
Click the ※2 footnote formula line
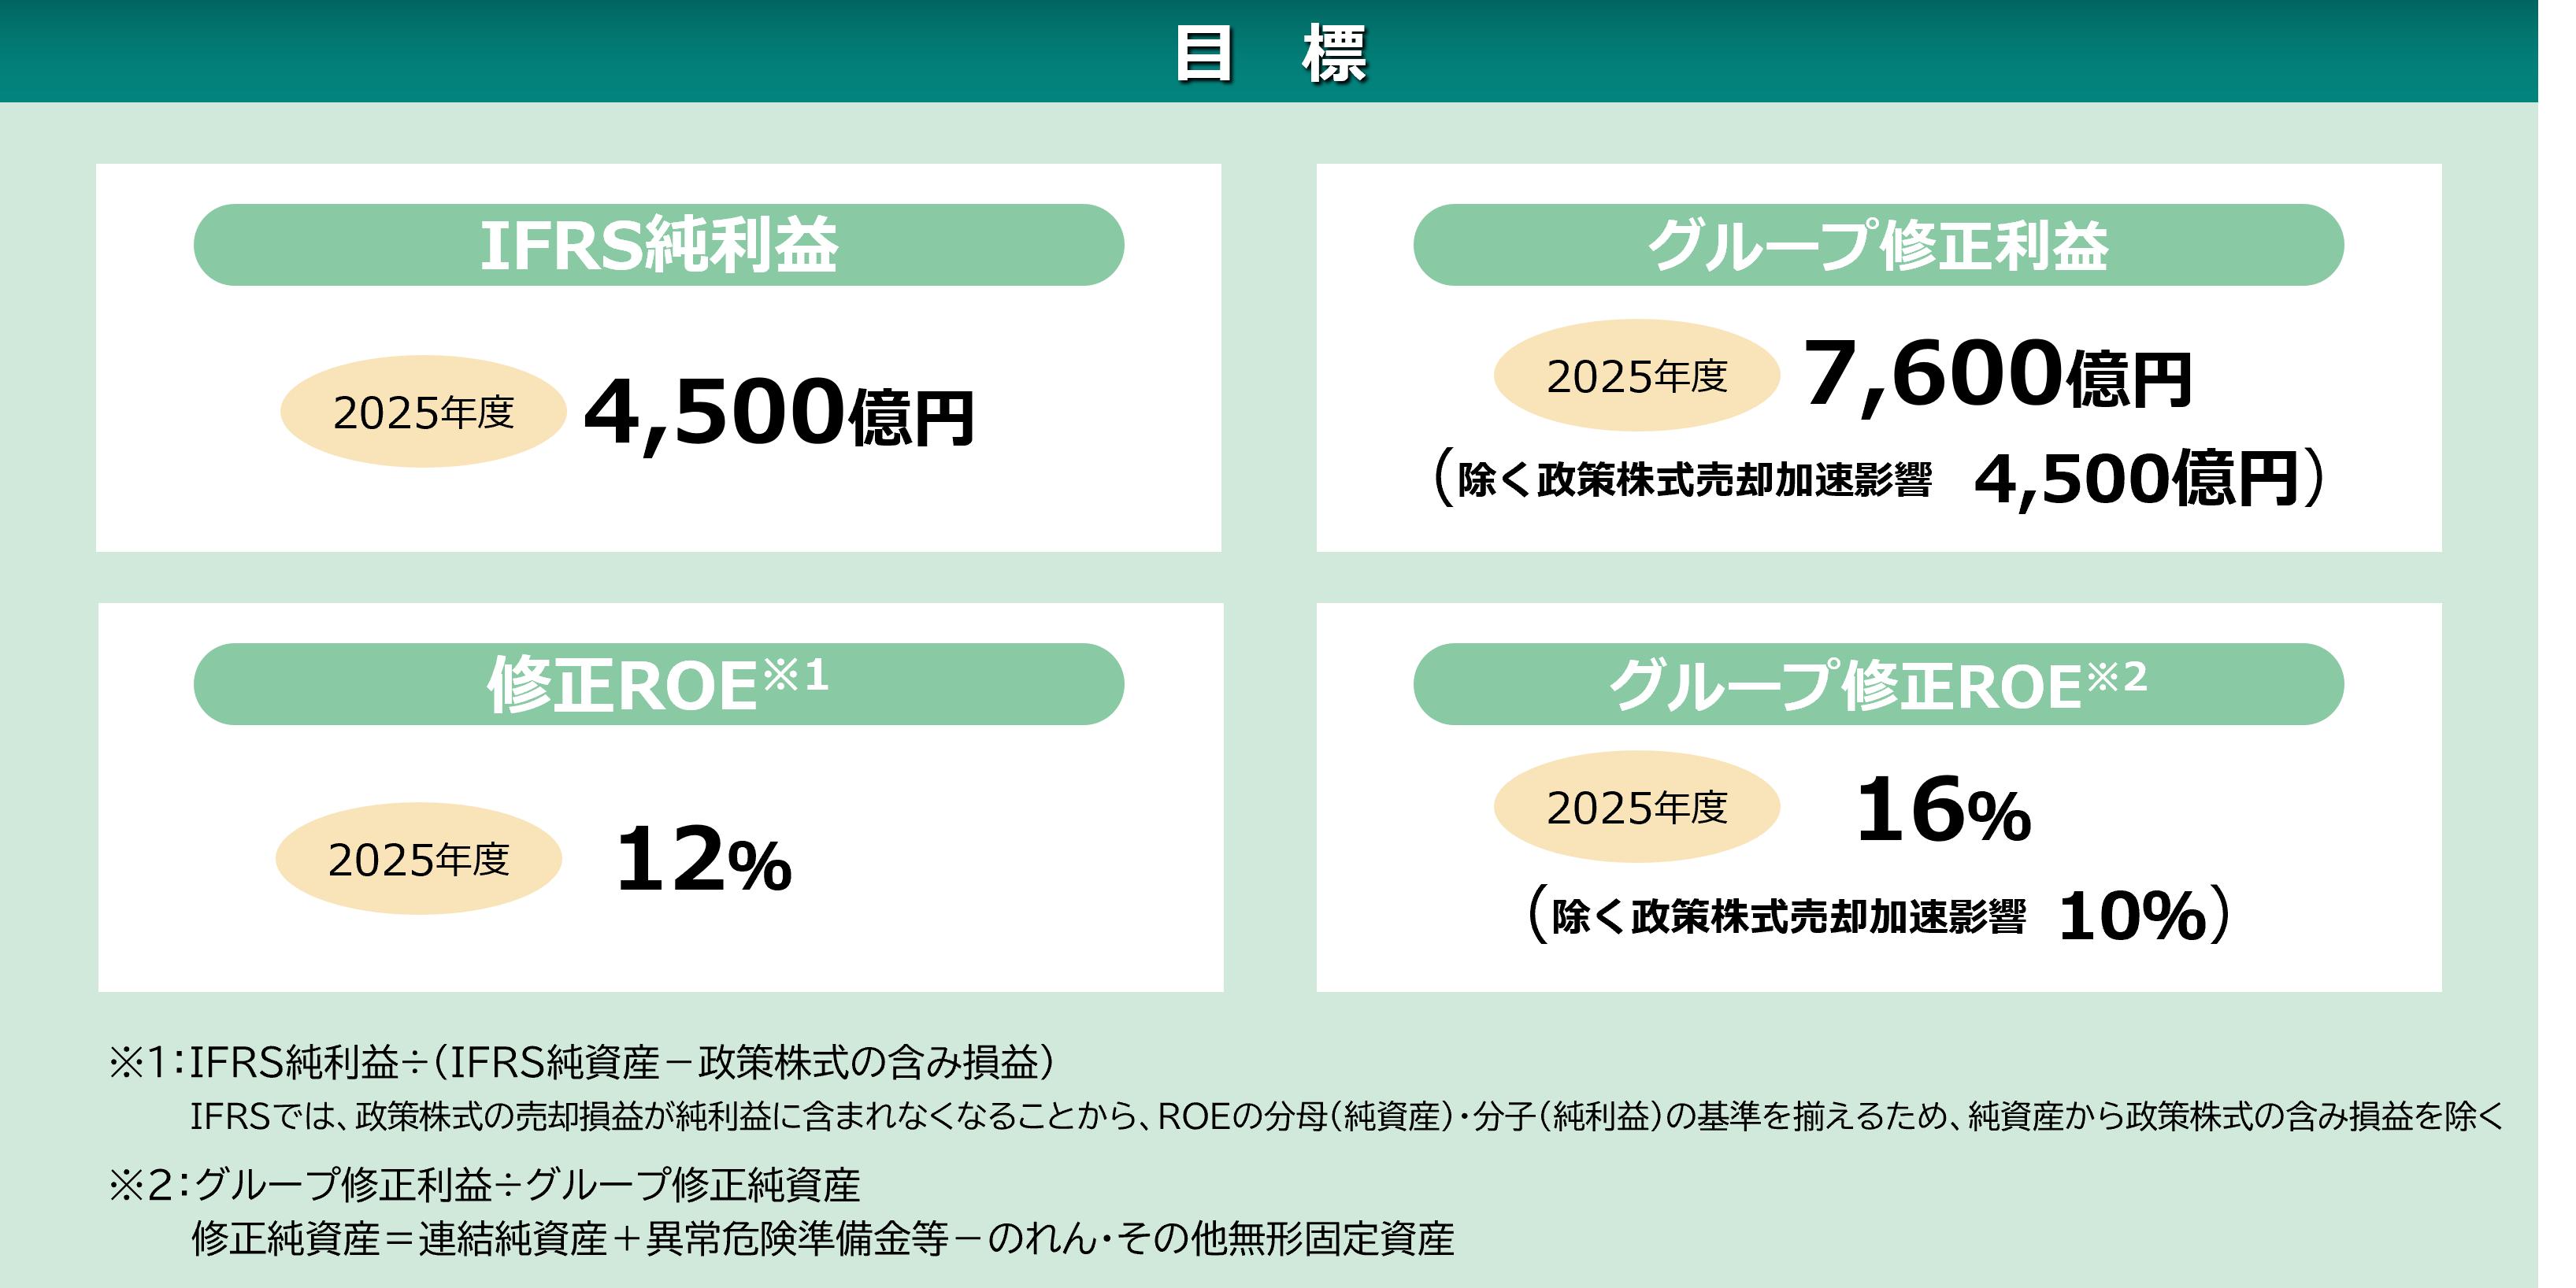point(484,1185)
